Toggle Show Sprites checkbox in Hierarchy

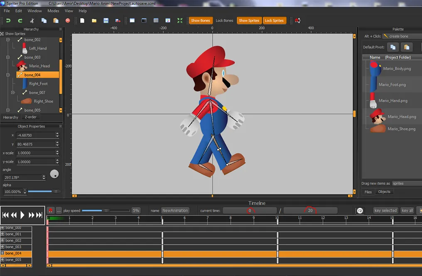pyautogui.click(x=2, y=34)
